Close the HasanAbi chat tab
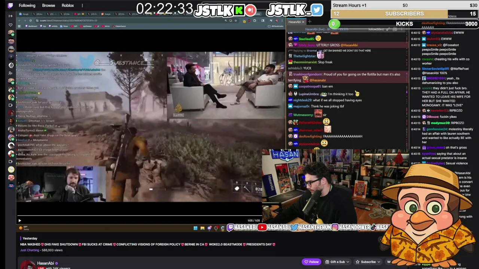The width and height of the screenshot is (479, 269). pos(303,22)
